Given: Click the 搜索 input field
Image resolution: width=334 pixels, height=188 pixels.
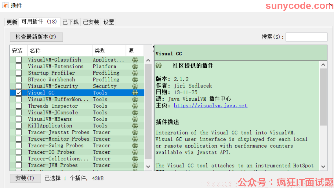Looking at the screenshot, I should [306, 37].
